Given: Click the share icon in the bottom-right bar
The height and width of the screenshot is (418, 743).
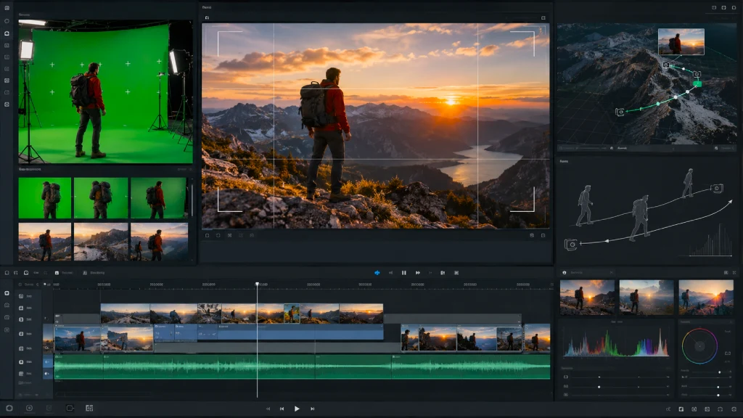Looking at the screenshot, I should pos(668,409).
